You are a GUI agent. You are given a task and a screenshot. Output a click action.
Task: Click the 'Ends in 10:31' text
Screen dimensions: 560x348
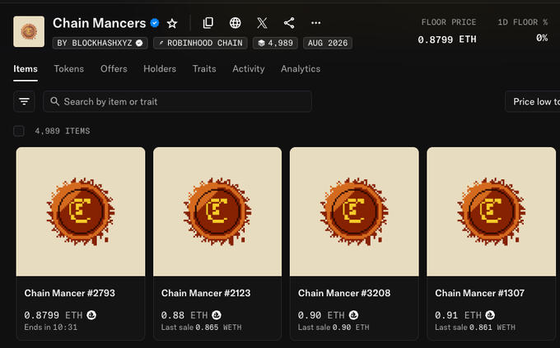point(51,327)
